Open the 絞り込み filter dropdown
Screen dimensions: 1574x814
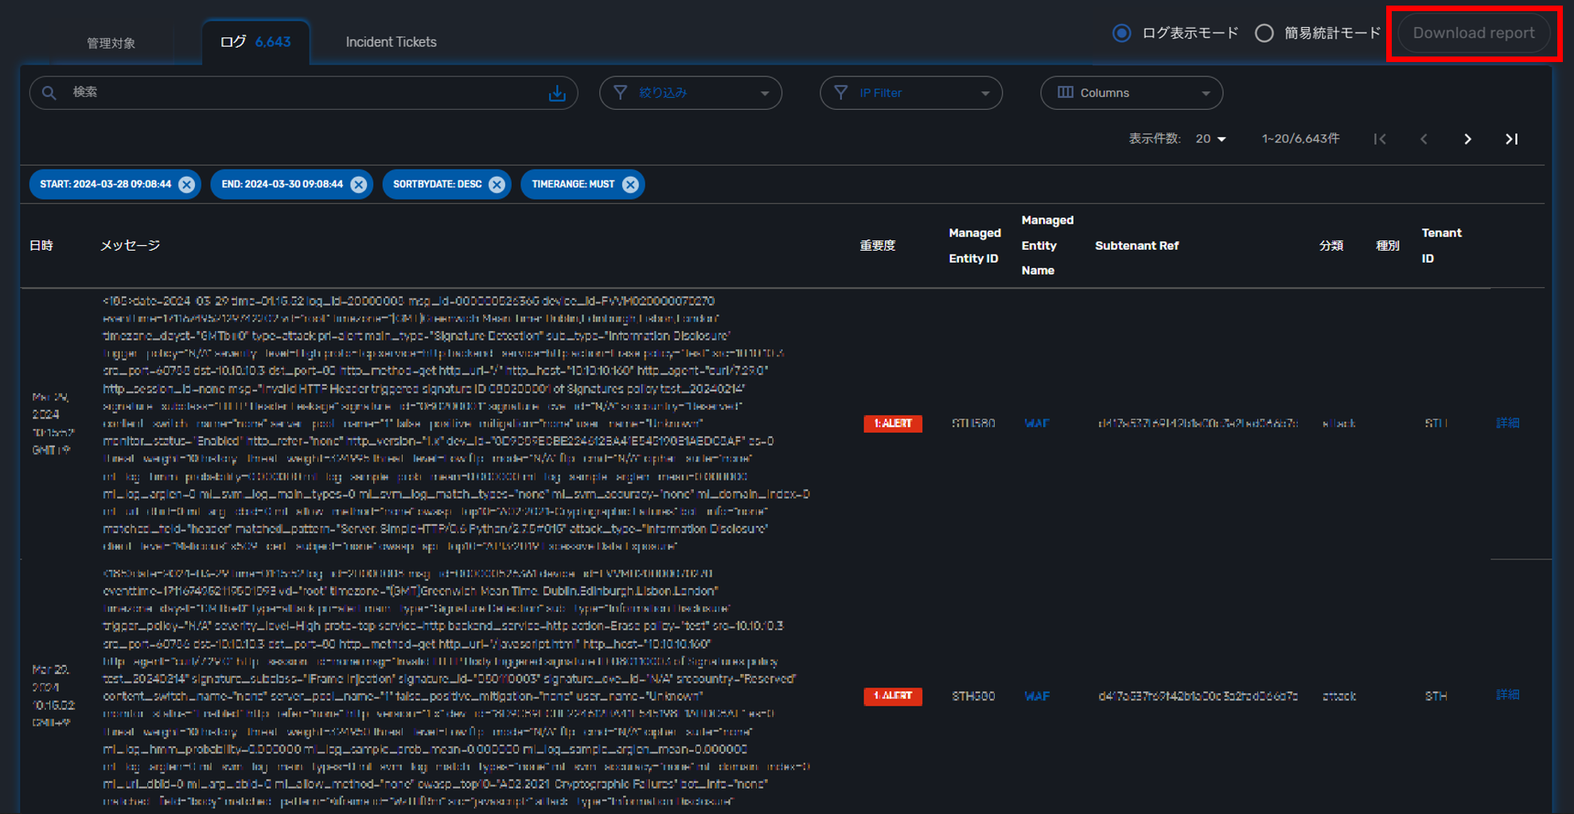coord(690,93)
